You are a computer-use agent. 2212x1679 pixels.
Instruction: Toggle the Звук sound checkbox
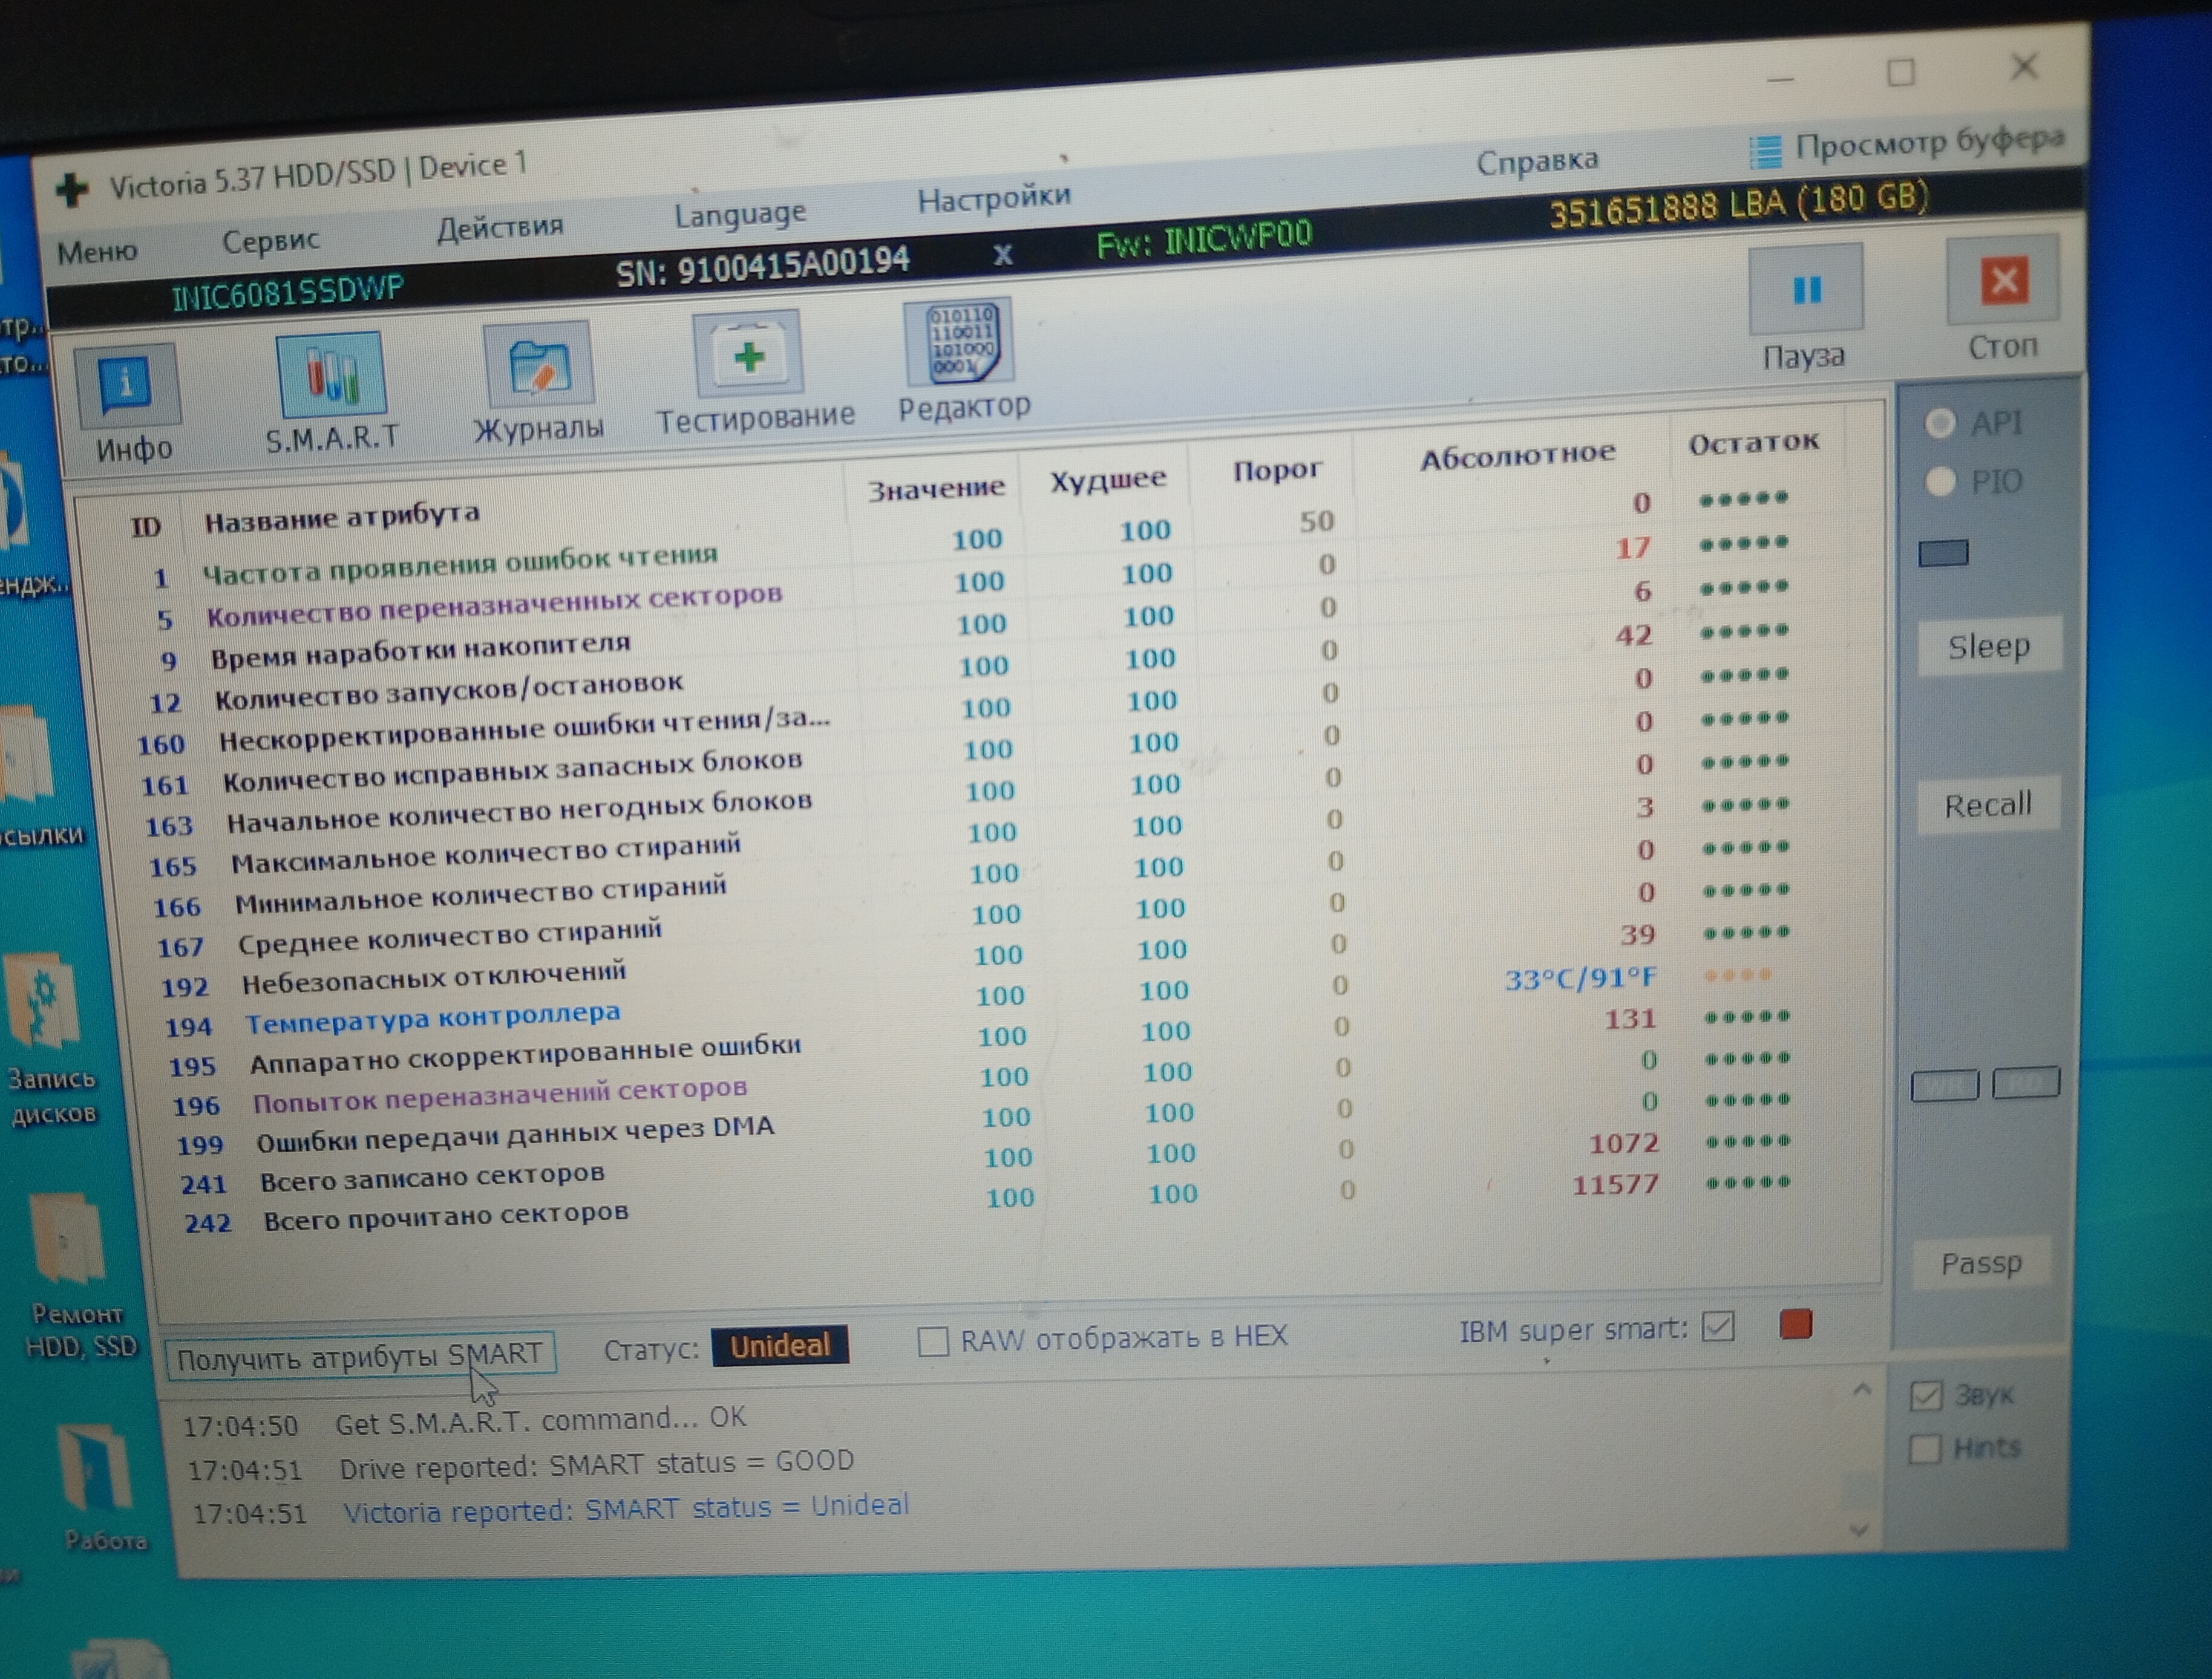(1925, 1395)
